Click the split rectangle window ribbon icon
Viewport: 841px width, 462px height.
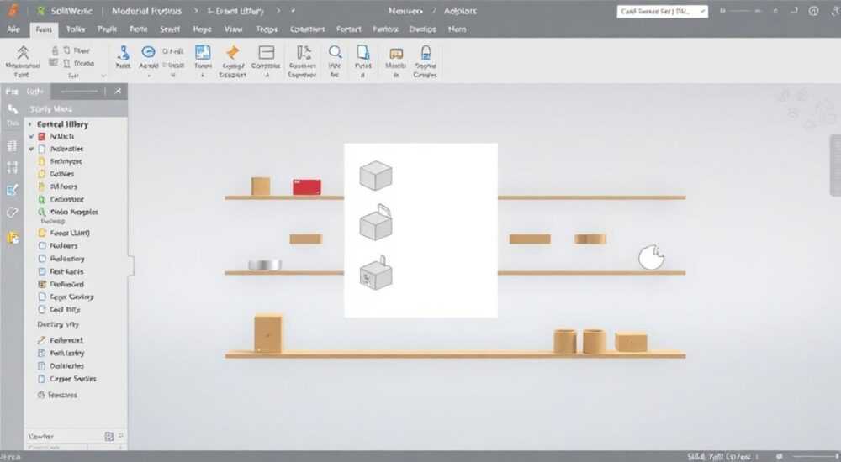266,52
